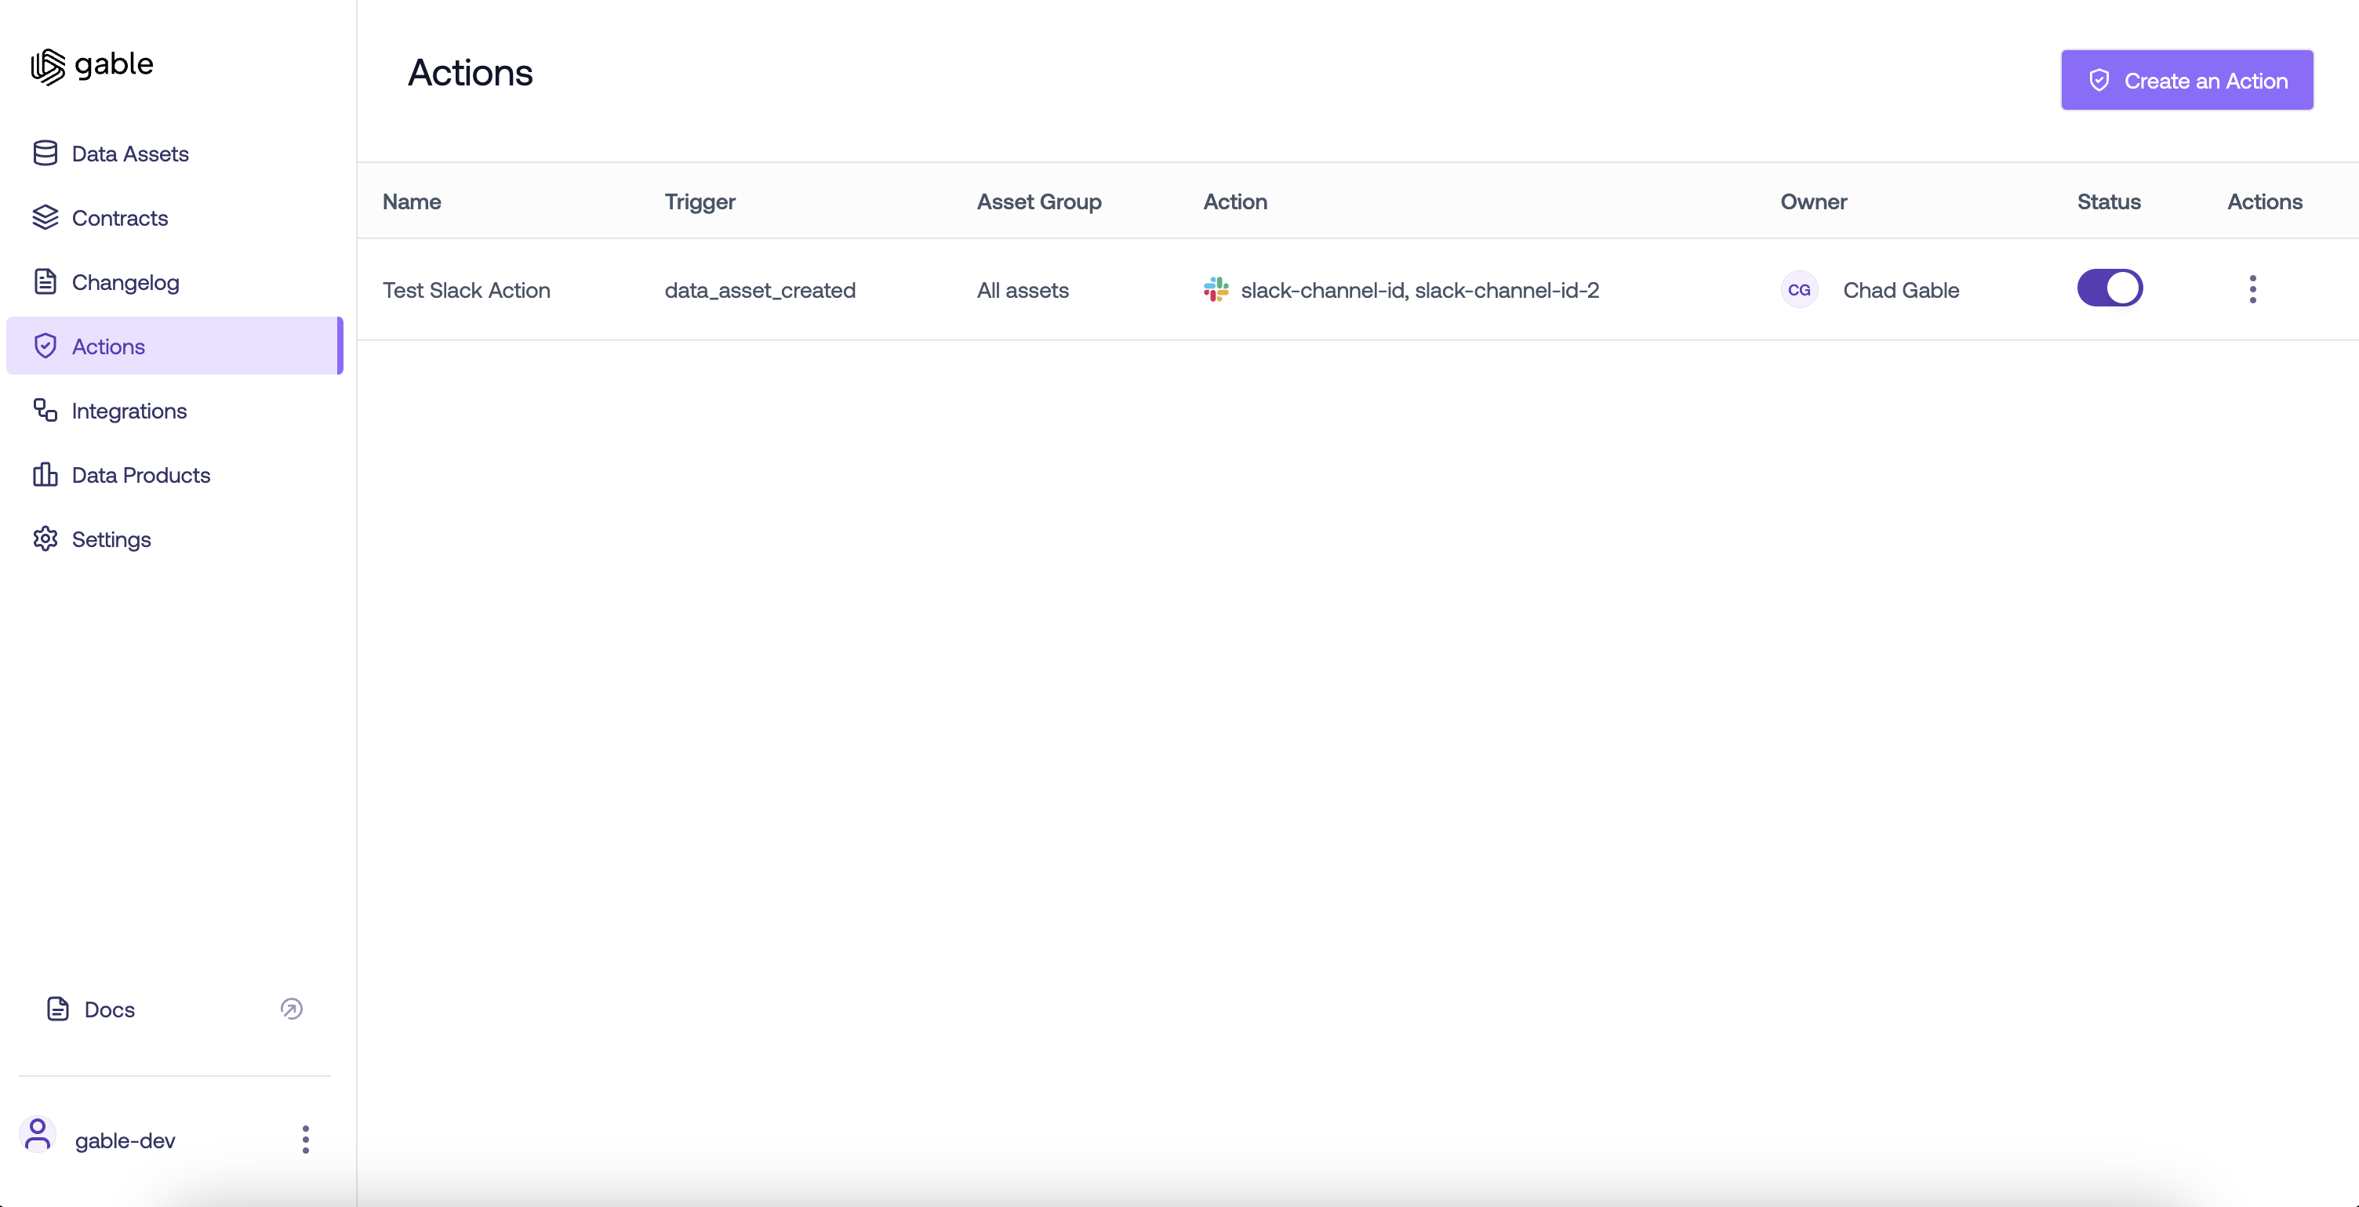Image resolution: width=2359 pixels, height=1207 pixels.
Task: Open the Docs link
Action: tap(109, 1009)
